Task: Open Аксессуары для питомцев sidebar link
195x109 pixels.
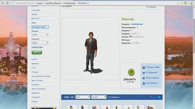Action: coord(41,76)
